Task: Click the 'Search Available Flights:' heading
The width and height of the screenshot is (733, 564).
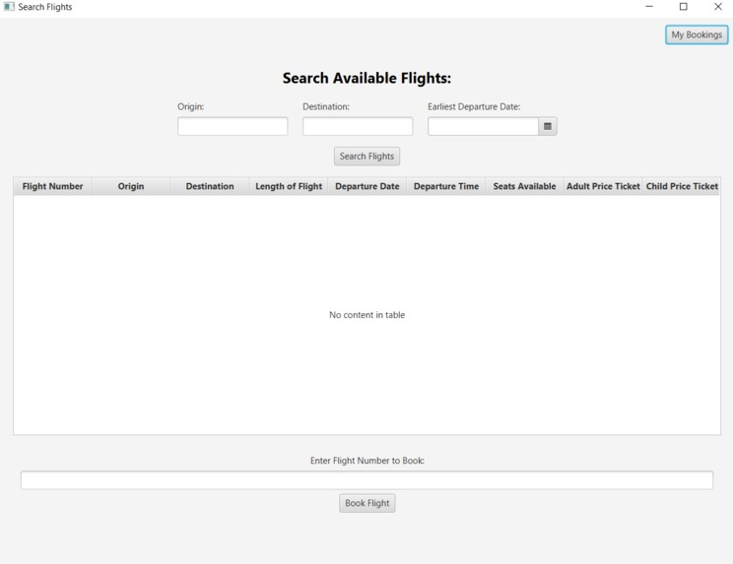Action: 366,78
